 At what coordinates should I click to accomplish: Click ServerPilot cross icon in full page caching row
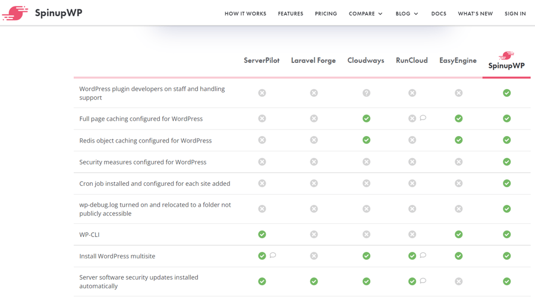[x=262, y=118]
